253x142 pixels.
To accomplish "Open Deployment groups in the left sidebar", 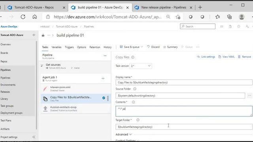I will pos(11,113).
